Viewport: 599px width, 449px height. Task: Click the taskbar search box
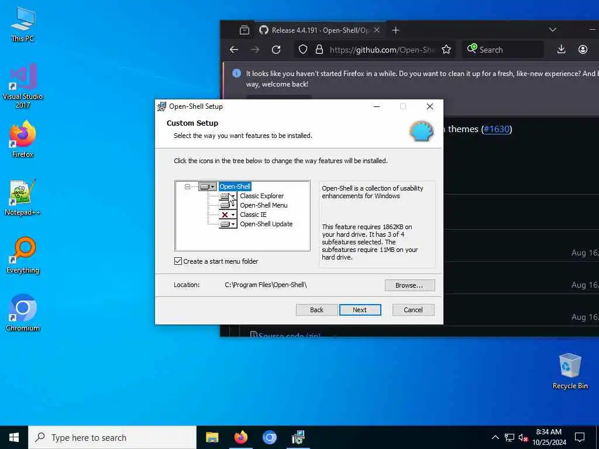coord(112,437)
